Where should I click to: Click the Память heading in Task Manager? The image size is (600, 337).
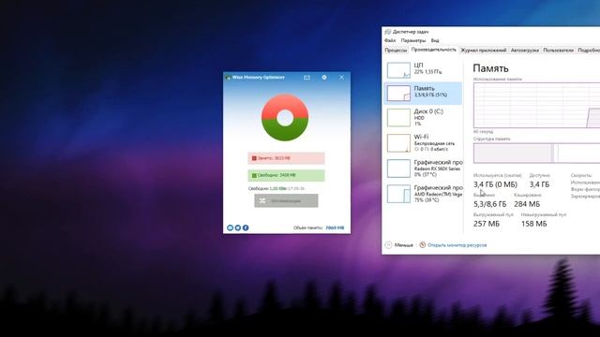(x=490, y=68)
